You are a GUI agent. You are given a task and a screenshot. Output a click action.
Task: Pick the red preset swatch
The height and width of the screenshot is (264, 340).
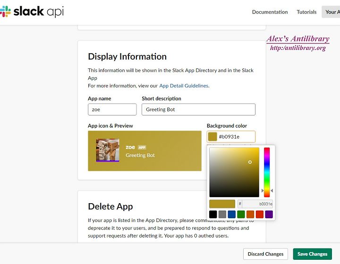point(260,214)
